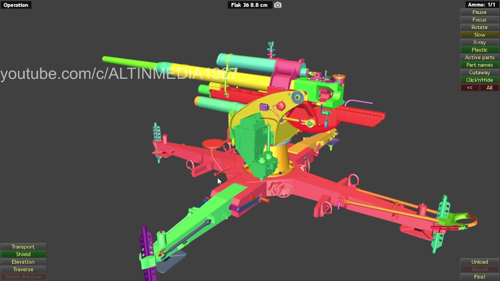Click the Ammo: 1/1 counter
This screenshot has width=500, height=281.
[482, 5]
